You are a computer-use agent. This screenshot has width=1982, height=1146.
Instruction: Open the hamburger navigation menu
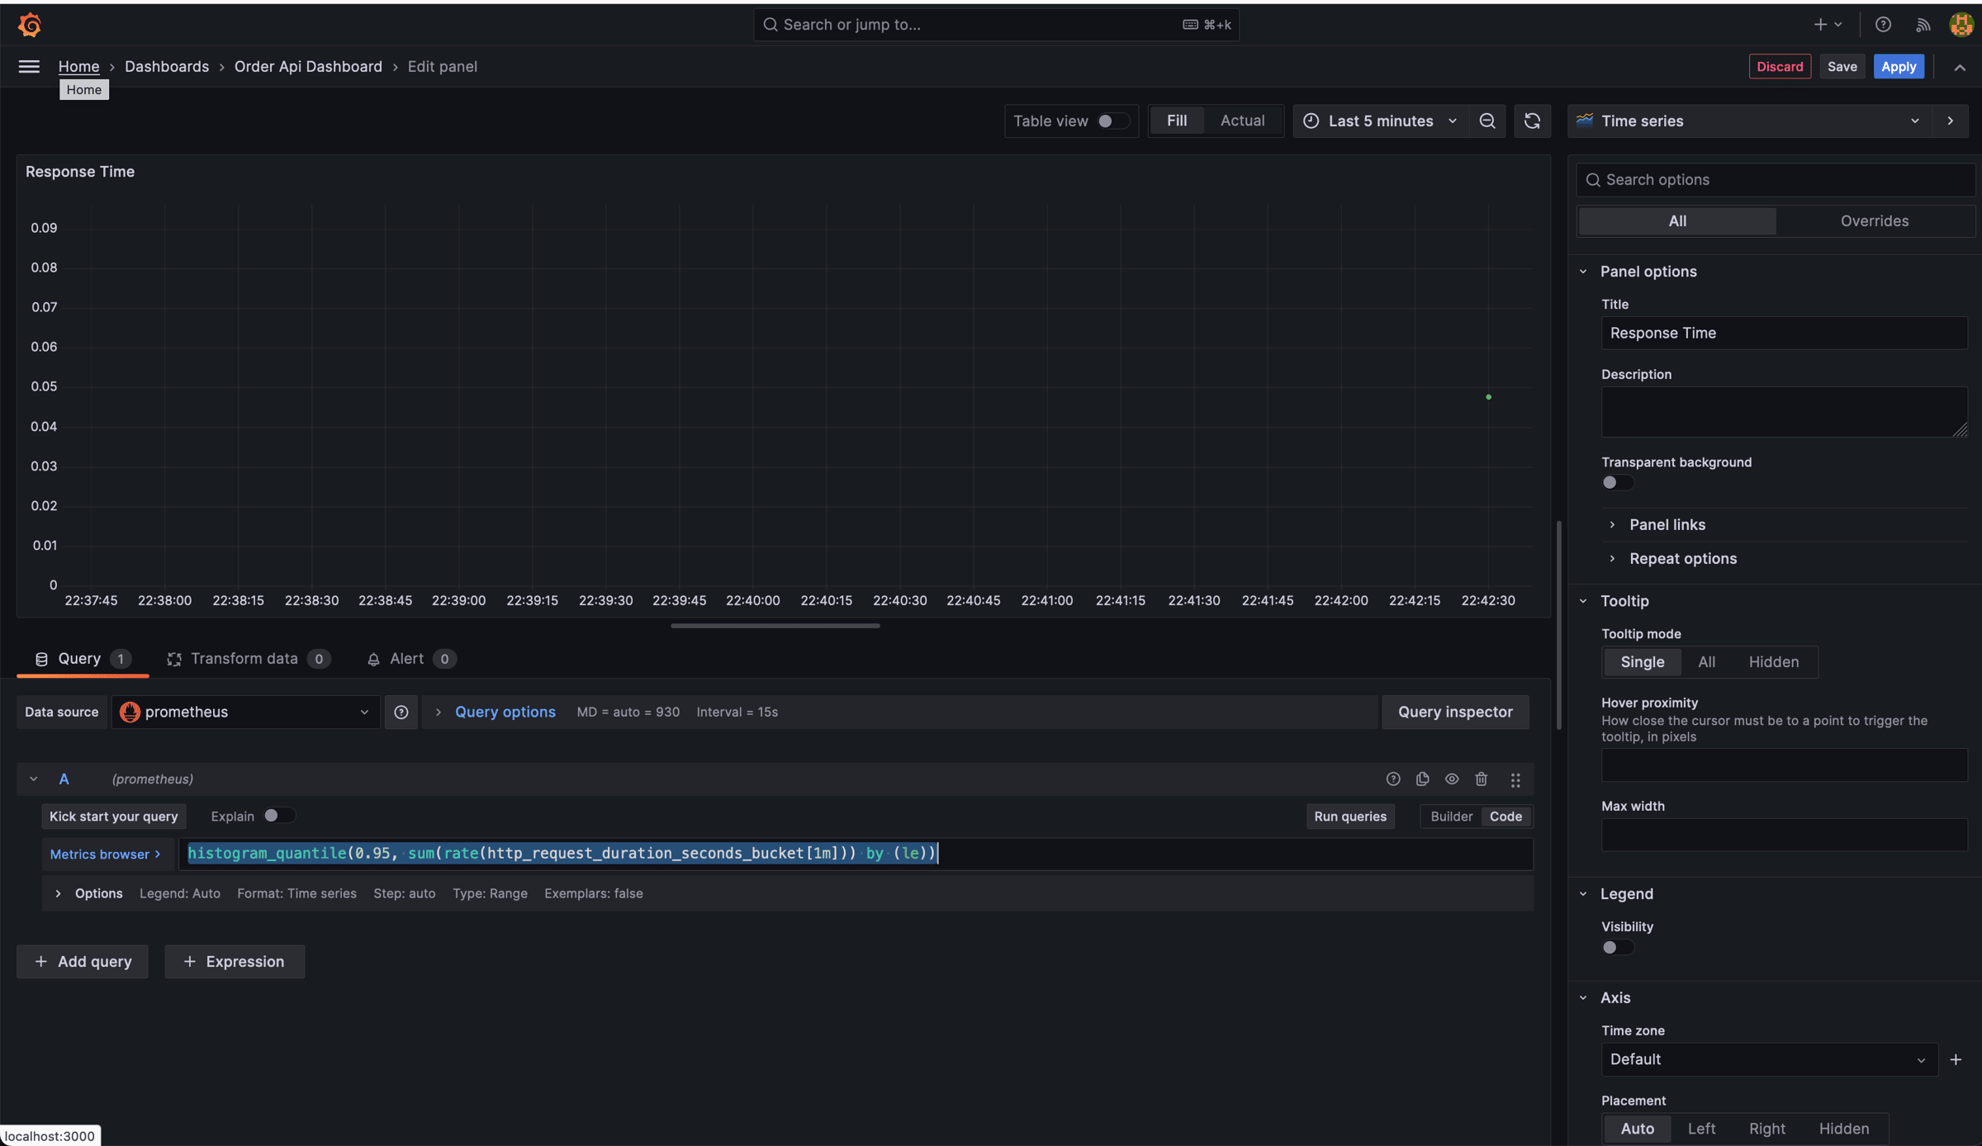29,67
